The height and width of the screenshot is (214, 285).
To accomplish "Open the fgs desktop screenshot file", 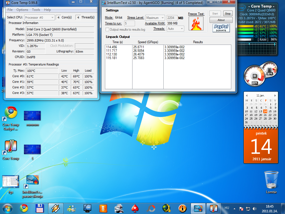I will tap(11, 181).
